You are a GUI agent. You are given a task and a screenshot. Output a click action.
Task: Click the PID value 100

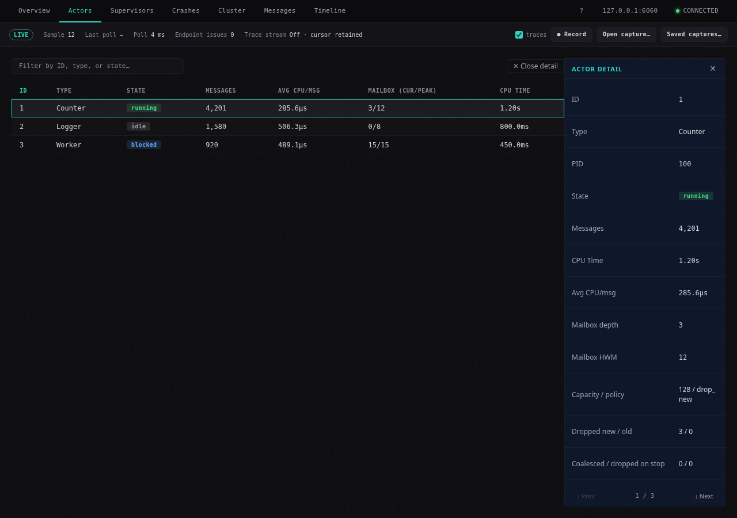pyautogui.click(x=685, y=164)
